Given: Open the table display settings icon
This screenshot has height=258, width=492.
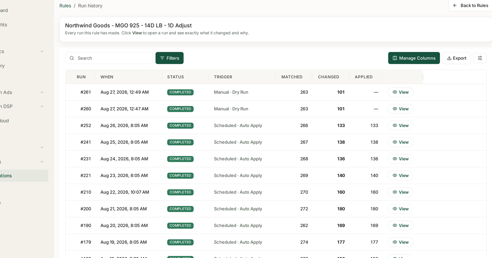Looking at the screenshot, I should 480,58.
